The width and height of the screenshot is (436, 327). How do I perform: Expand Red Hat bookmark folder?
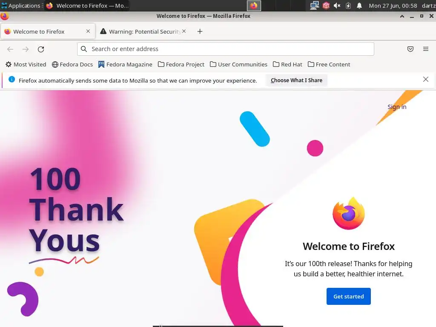[287, 65]
